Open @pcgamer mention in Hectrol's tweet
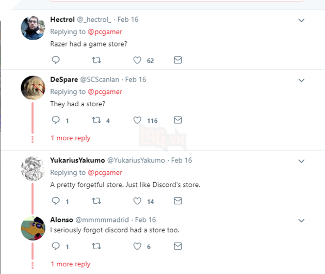 click(105, 31)
